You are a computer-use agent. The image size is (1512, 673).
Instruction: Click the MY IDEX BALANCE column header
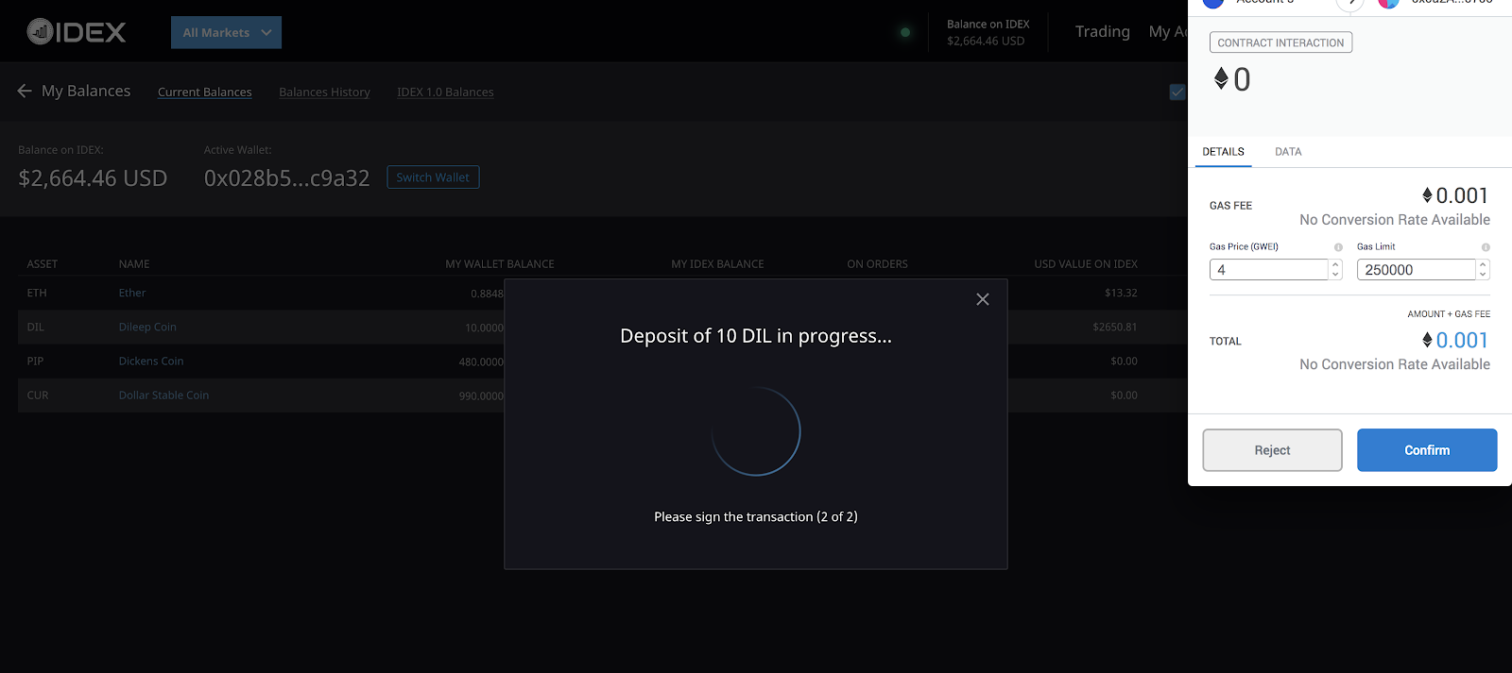717,264
